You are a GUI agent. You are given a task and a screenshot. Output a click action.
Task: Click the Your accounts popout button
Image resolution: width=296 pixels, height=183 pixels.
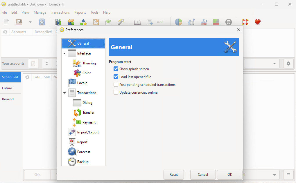click(33, 64)
